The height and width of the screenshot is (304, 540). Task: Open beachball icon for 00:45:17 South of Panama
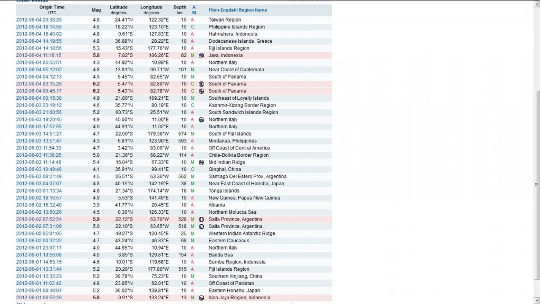201,91
